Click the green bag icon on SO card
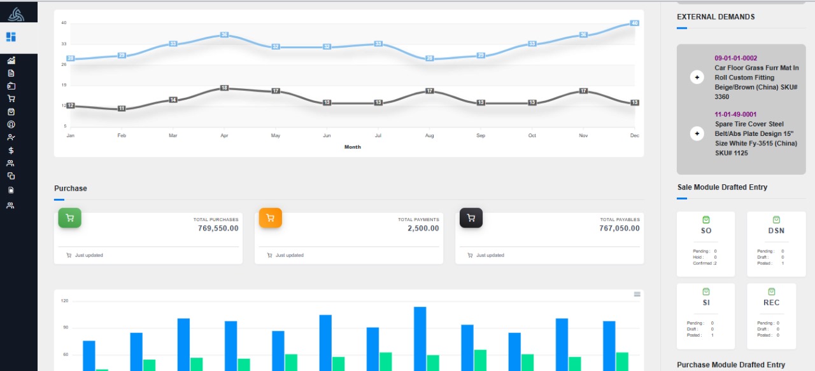The width and height of the screenshot is (815, 371). point(705,220)
